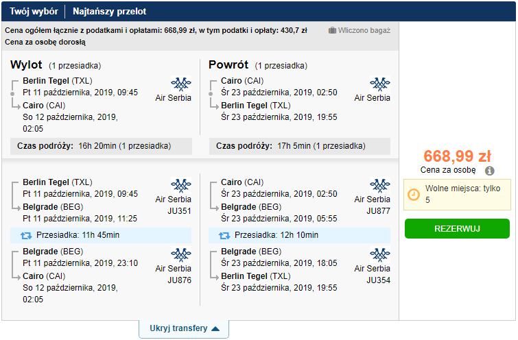
Task: Click the info icon beside Cena za osobę
Action: coord(490,171)
